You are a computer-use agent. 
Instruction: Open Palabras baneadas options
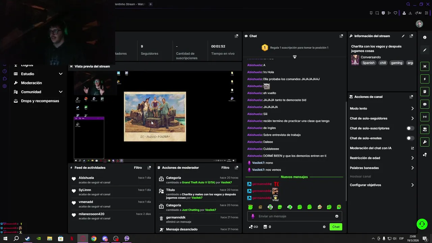click(382, 168)
